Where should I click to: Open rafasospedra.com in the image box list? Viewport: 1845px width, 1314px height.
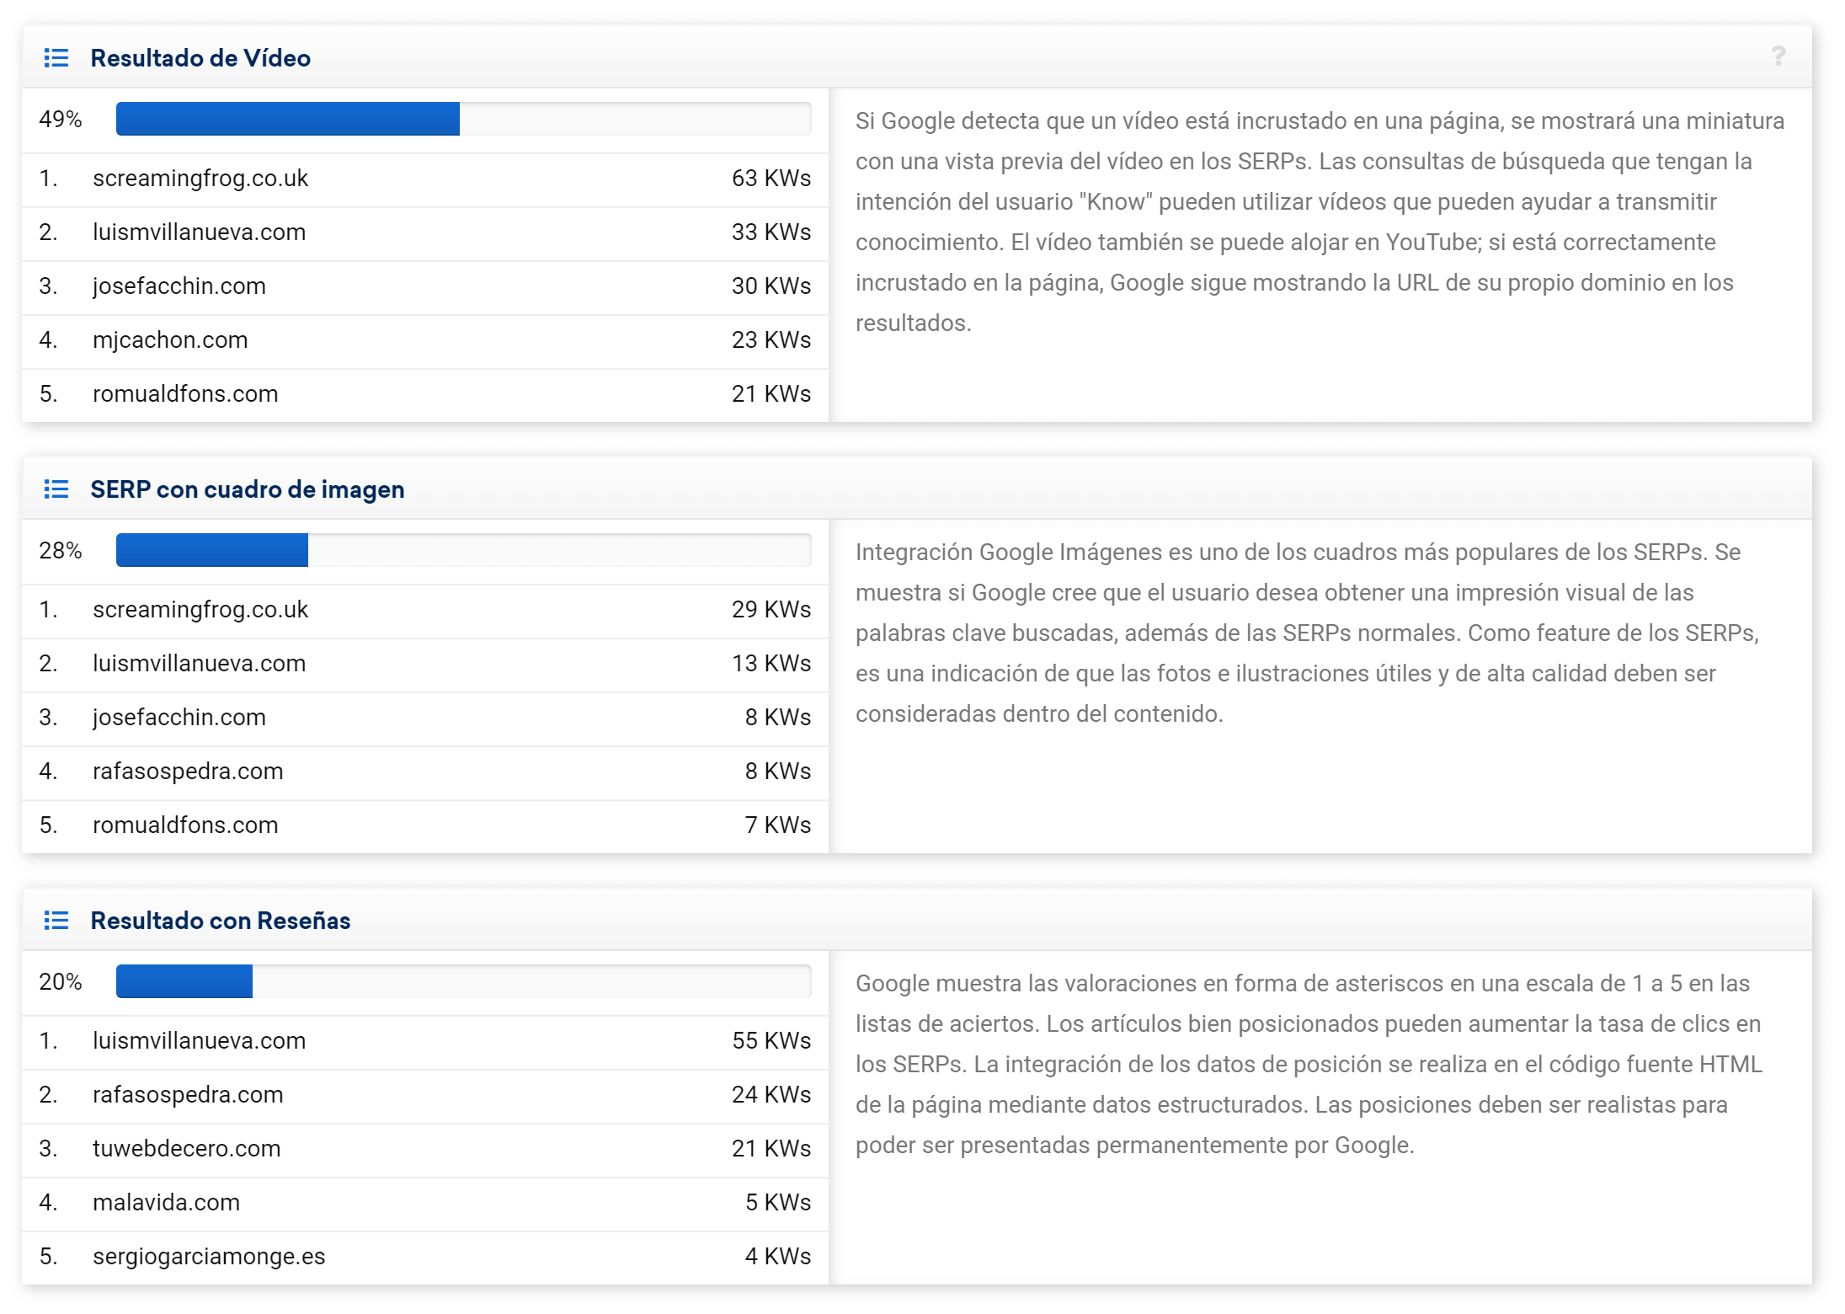point(188,772)
